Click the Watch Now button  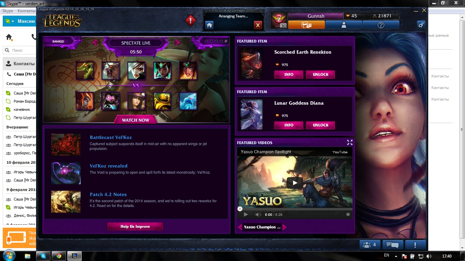point(135,120)
